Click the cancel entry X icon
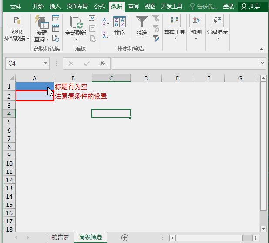The image size is (269, 243). point(71,63)
